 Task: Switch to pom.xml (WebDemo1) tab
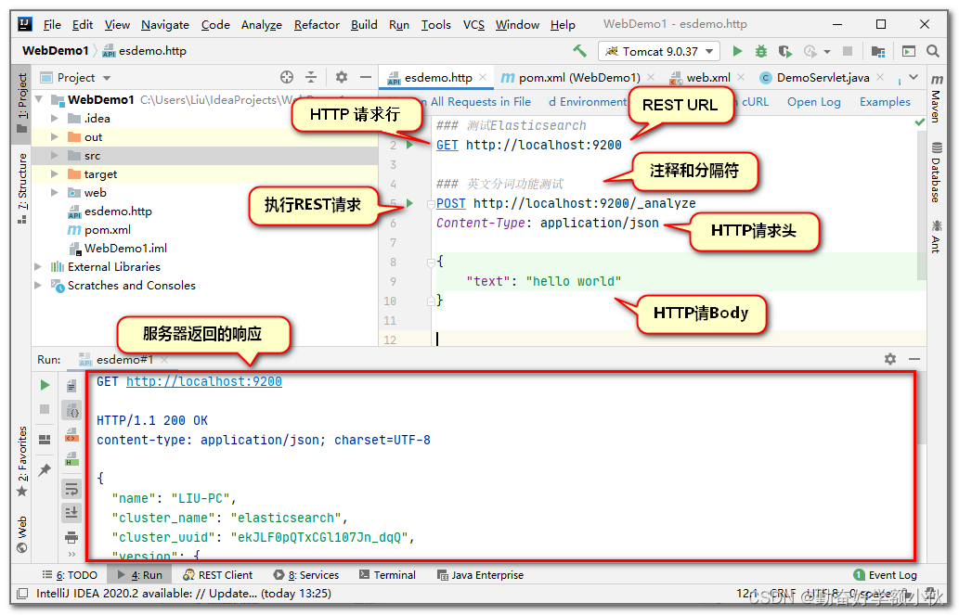click(x=578, y=78)
